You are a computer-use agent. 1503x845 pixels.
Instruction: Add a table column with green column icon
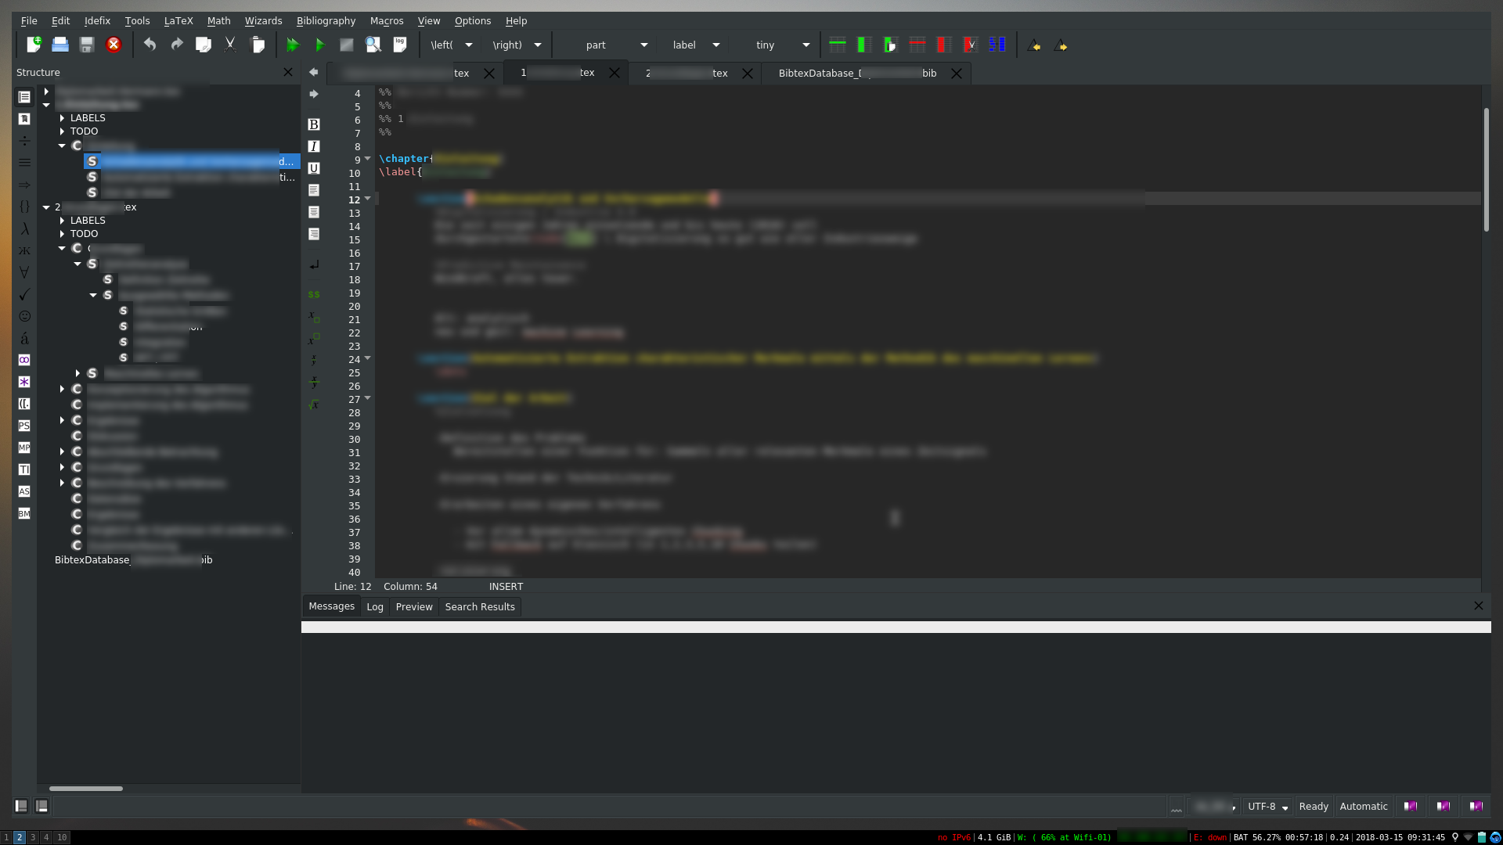pyautogui.click(x=863, y=45)
